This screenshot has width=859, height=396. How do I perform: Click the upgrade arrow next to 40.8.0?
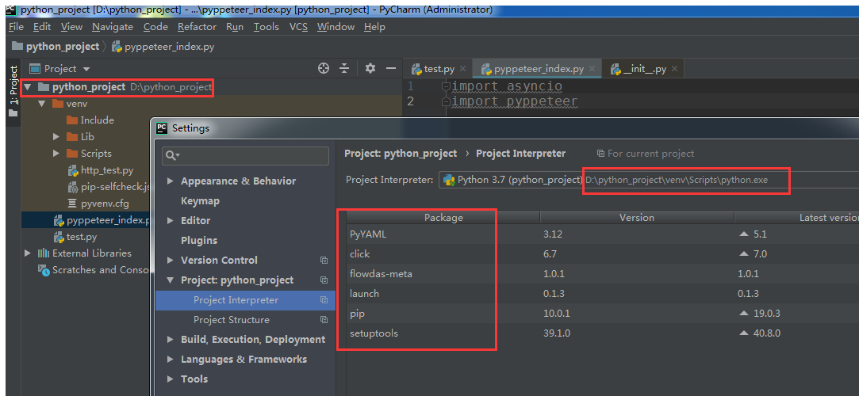point(743,333)
